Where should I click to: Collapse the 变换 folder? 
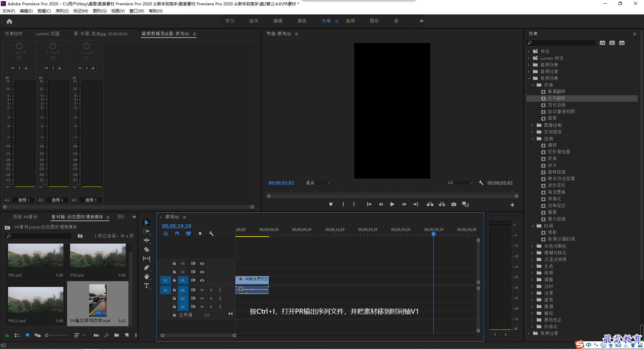pyautogui.click(x=533, y=85)
